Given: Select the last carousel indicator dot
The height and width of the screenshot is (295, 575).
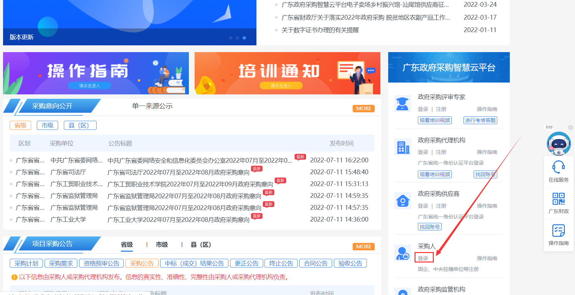Looking at the screenshot, I should 244,38.
